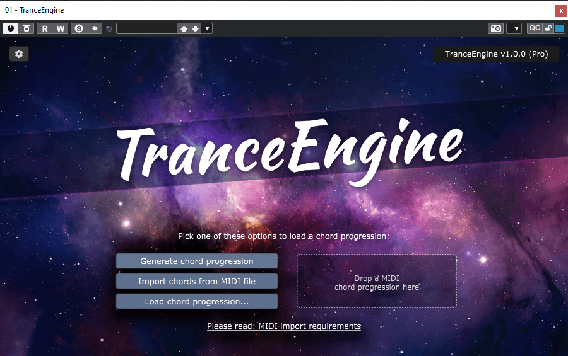Open TranceEngine settings gear icon
Image resolution: width=568 pixels, height=356 pixels.
[x=19, y=54]
